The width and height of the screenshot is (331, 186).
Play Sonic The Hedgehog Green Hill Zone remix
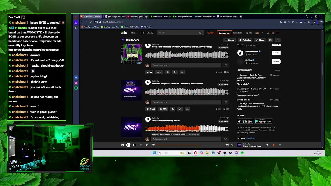[x=148, y=82]
